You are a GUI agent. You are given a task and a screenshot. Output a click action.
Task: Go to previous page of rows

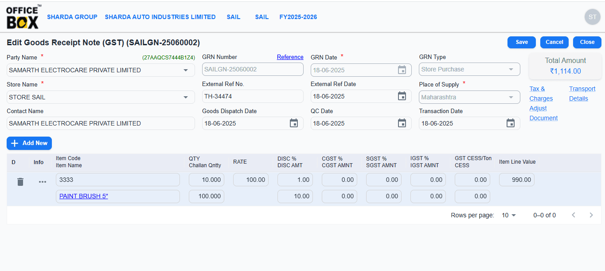pos(574,215)
